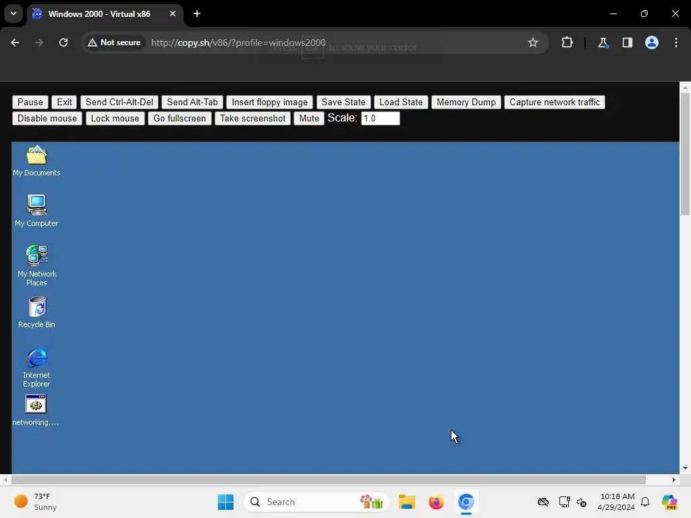Click the Windows taskbar Search box

coord(316,502)
